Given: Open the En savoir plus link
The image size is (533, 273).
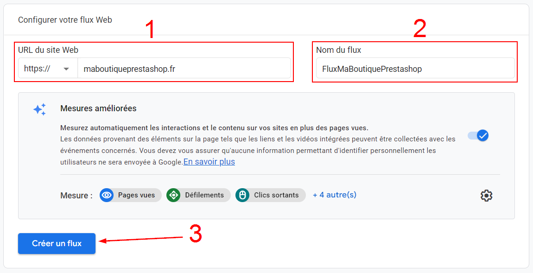Looking at the screenshot, I should [x=209, y=162].
